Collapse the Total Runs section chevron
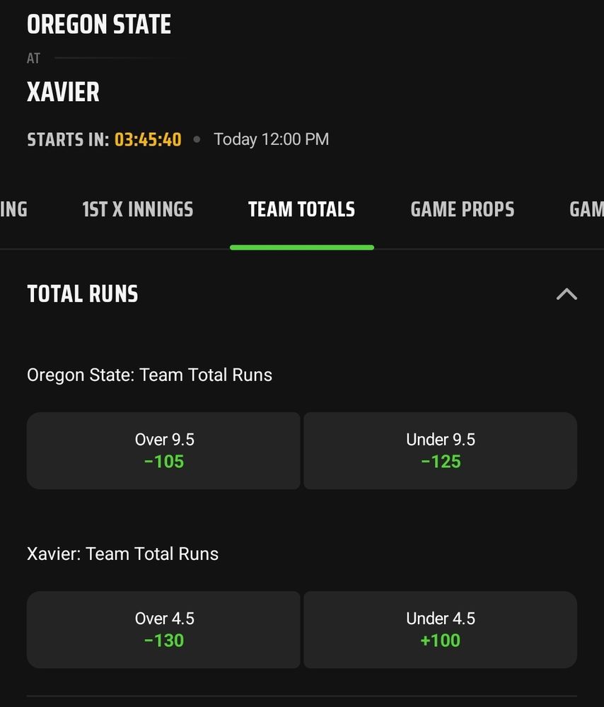604x707 pixels. tap(567, 294)
